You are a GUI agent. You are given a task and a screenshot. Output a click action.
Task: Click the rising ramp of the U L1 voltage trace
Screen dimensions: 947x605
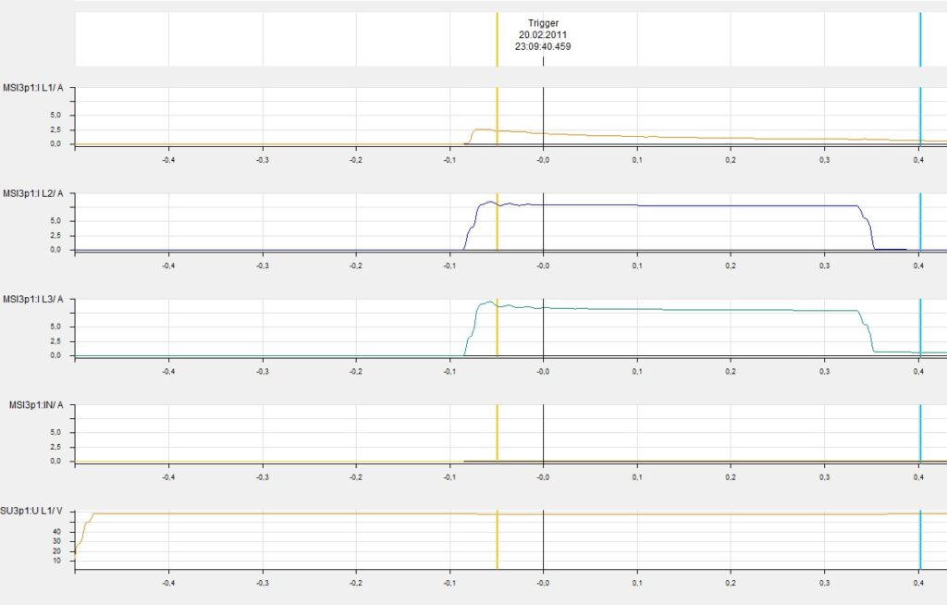[x=84, y=525]
